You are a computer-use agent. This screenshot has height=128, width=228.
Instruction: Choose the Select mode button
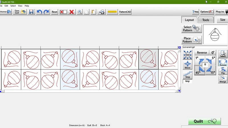(223, 54)
